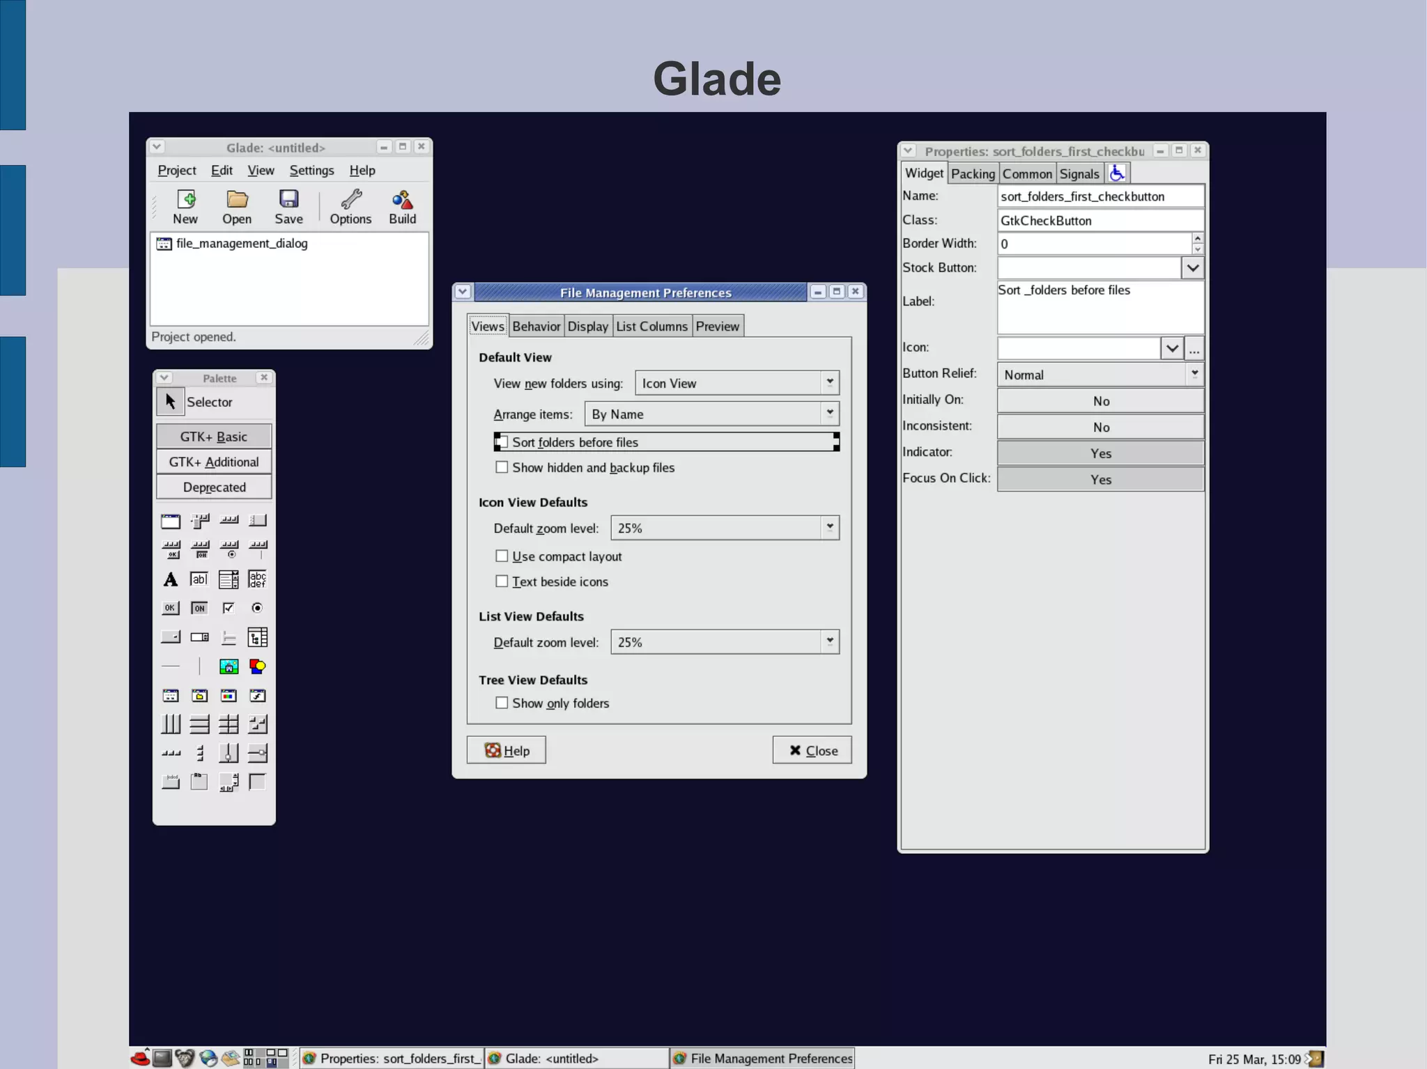Pick the Color Selection Dialog widget icon
1427x1069 pixels.
pos(229,696)
